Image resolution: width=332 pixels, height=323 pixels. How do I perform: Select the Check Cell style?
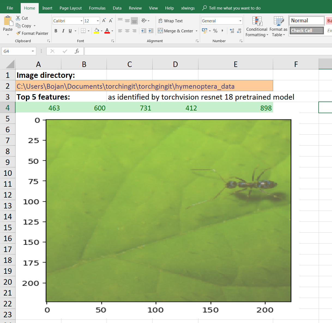(306, 30)
